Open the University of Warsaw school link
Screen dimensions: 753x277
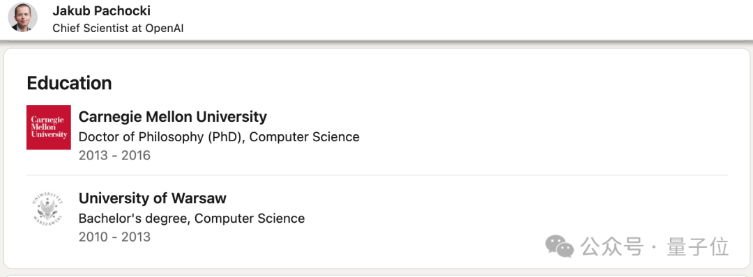pos(152,198)
